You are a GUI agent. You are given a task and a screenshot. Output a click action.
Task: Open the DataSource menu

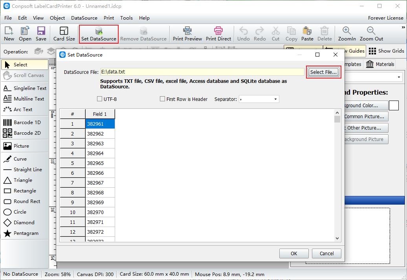pyautogui.click(x=84, y=18)
